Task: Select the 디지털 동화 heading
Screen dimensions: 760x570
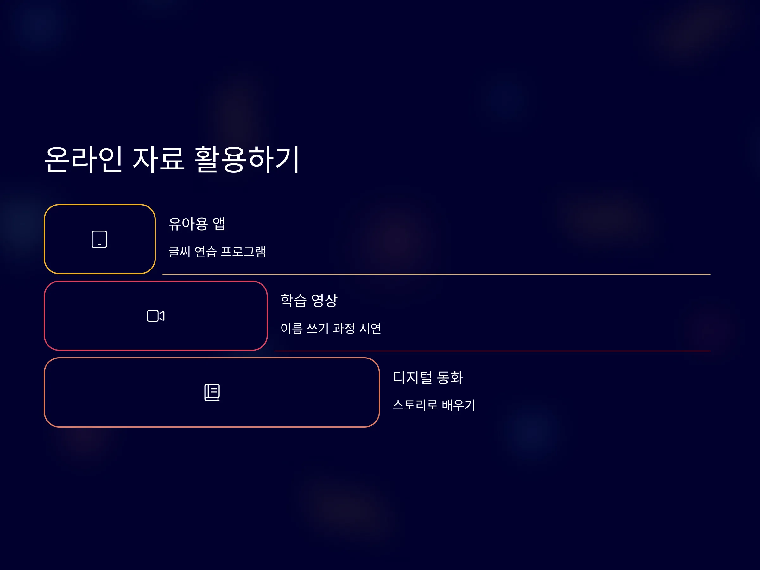Action: pos(428,377)
